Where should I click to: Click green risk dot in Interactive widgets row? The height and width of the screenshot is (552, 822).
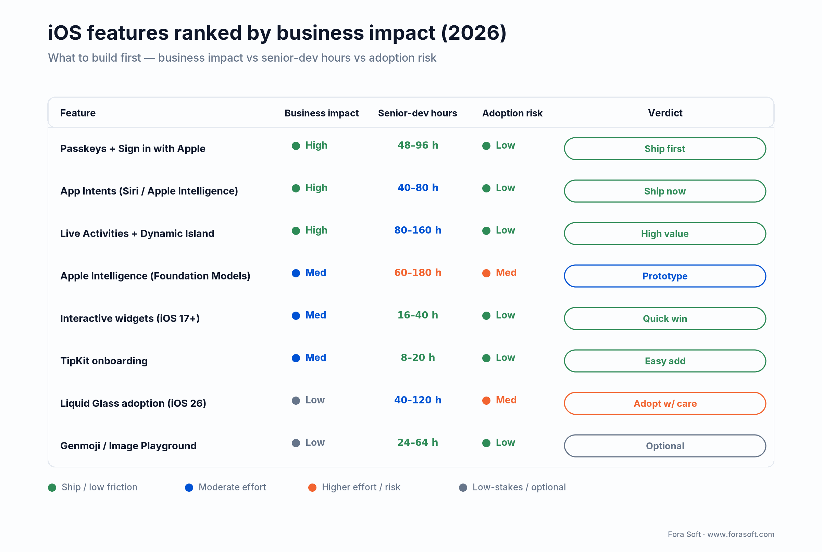click(x=486, y=316)
